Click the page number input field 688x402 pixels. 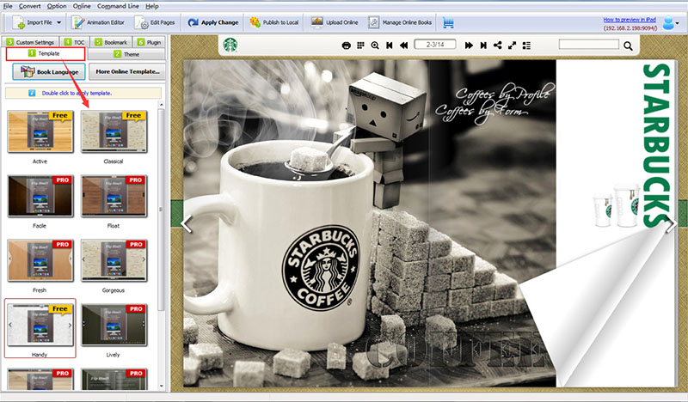(x=436, y=45)
